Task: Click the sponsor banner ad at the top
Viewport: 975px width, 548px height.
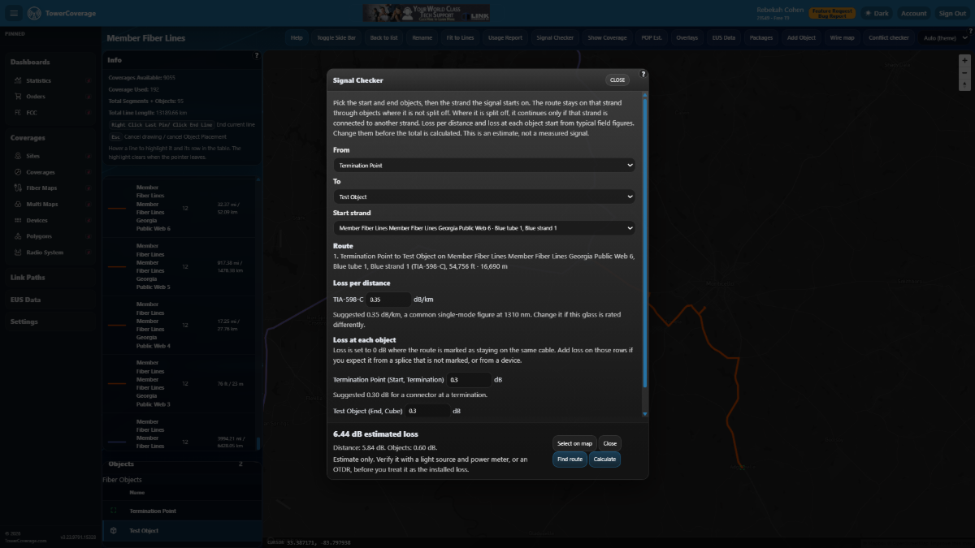Action: point(427,13)
